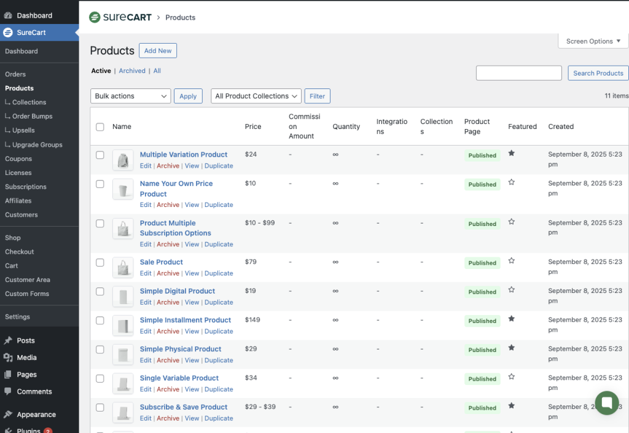629x433 pixels.
Task: Toggle featured star for Multiple Variation Product
Action: point(511,154)
